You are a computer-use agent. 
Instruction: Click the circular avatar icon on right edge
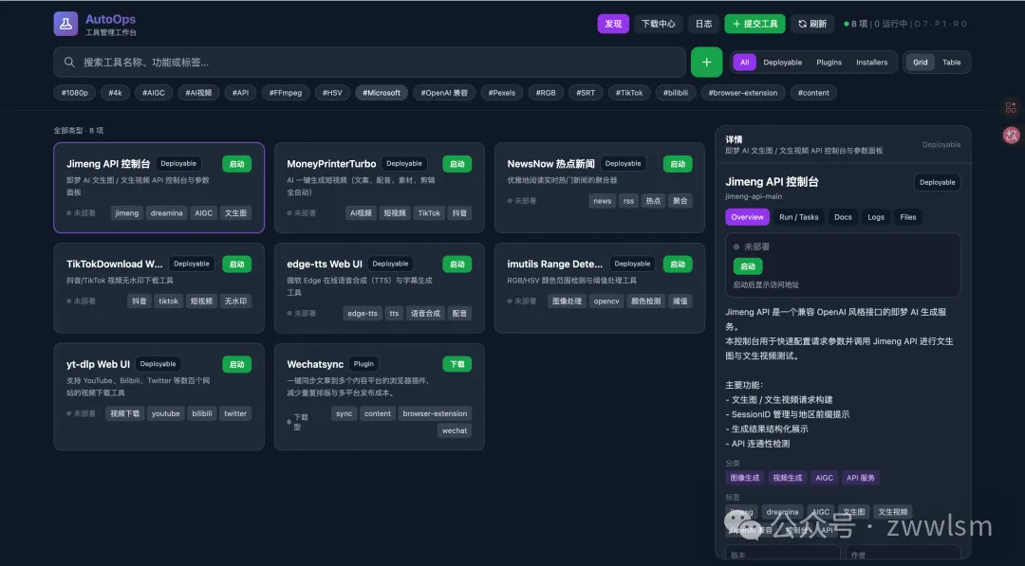click(1012, 136)
